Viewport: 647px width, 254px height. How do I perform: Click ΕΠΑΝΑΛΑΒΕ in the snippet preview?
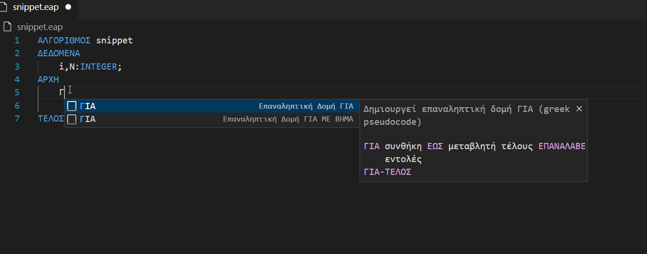click(562, 146)
